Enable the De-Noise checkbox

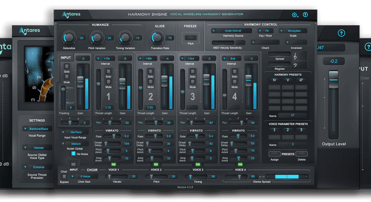pos(73,154)
